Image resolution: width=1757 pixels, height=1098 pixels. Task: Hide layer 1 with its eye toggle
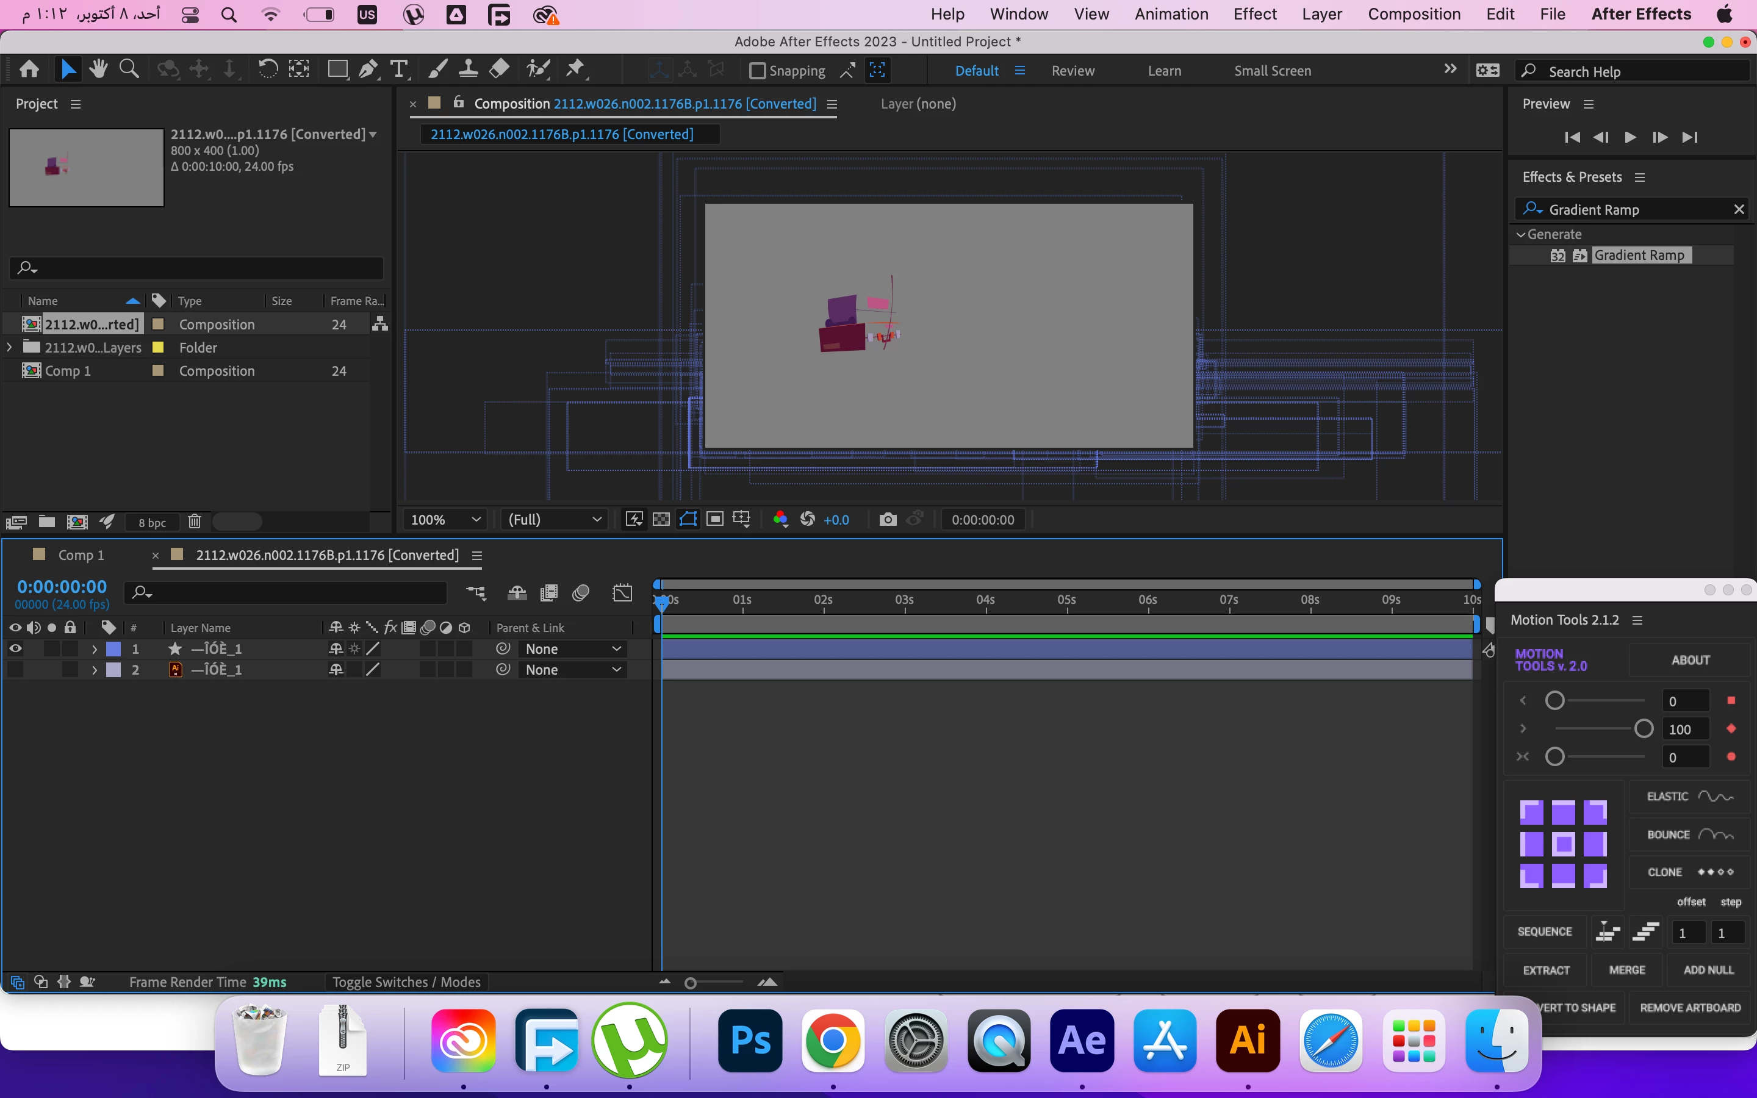coord(15,648)
